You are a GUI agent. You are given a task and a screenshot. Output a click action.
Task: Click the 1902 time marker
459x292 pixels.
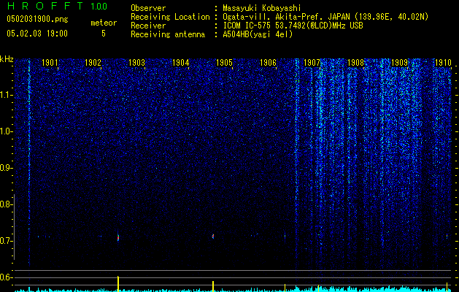[x=93, y=62]
